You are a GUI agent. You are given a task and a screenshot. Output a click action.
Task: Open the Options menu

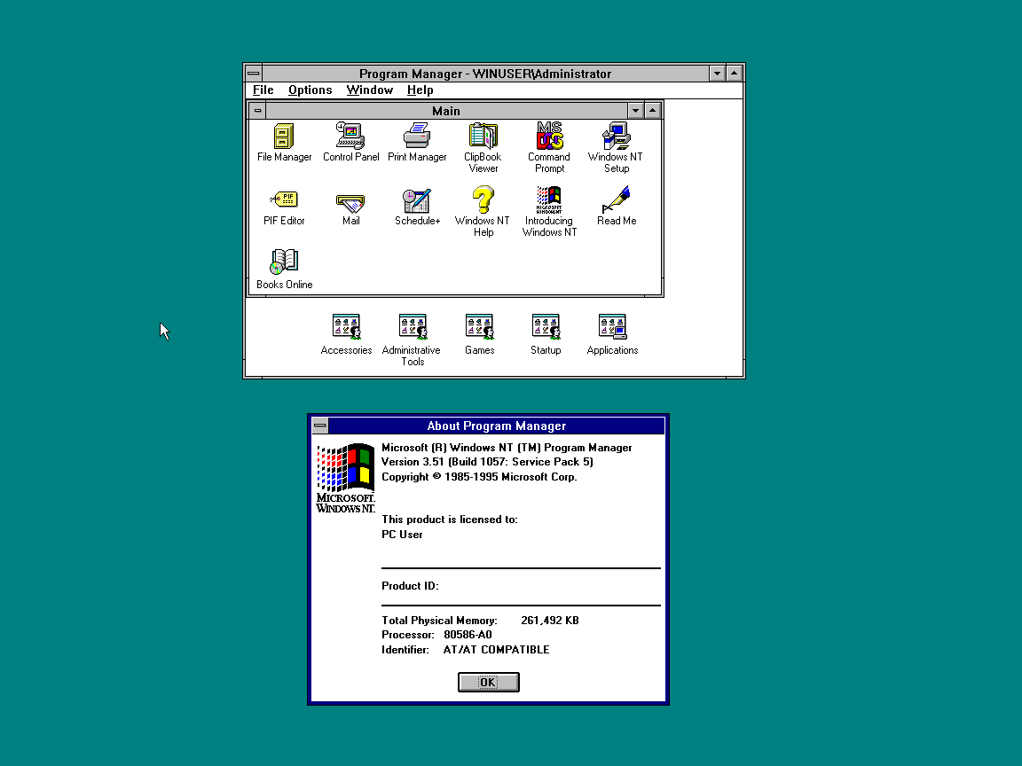click(x=310, y=90)
